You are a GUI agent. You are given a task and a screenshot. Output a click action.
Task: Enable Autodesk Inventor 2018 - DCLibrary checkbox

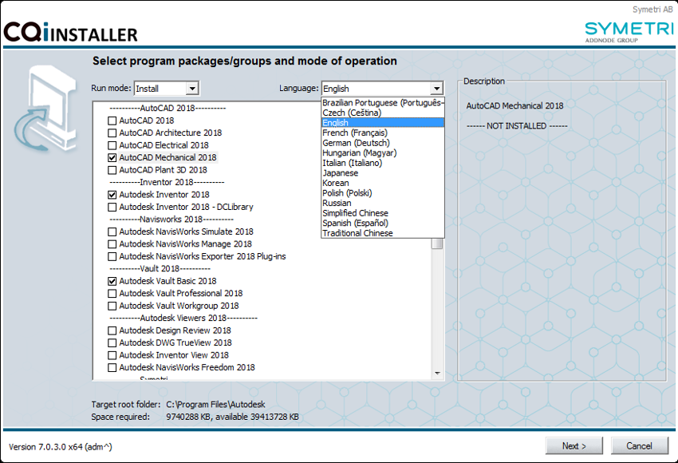[x=112, y=208]
